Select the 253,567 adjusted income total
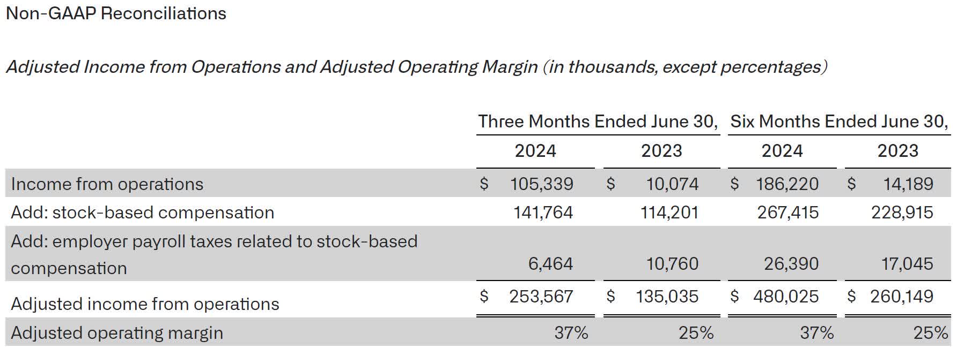 (x=541, y=297)
